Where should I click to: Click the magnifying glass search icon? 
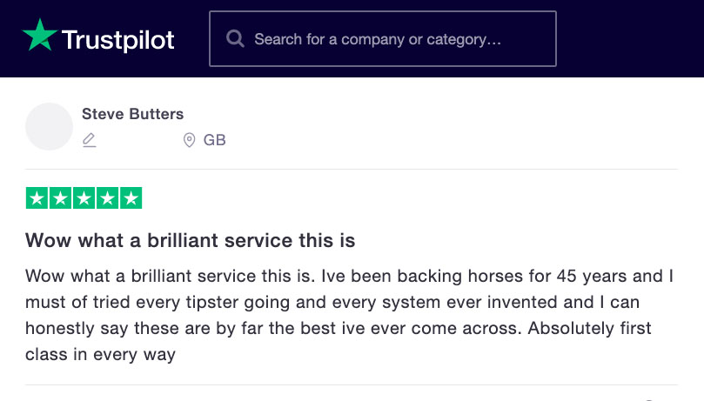(x=235, y=39)
